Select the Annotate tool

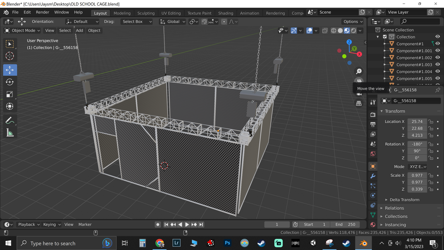[10, 120]
